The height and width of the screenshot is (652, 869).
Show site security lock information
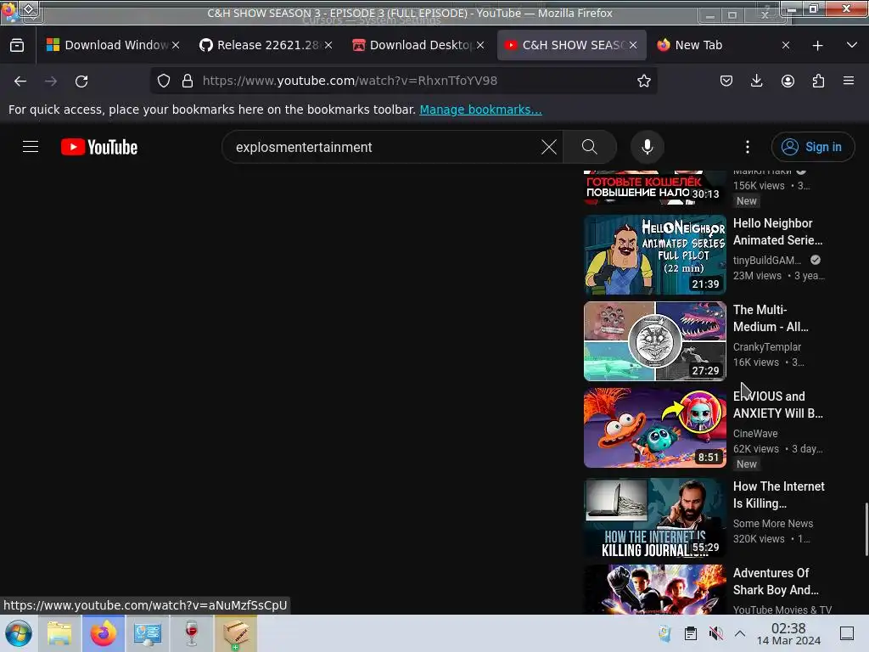(x=188, y=81)
